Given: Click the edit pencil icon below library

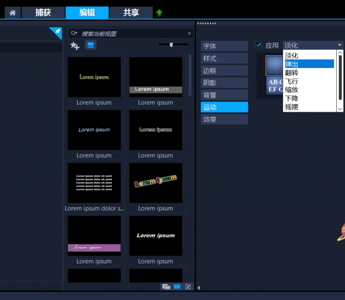Looking at the screenshot, I should tap(188, 287).
